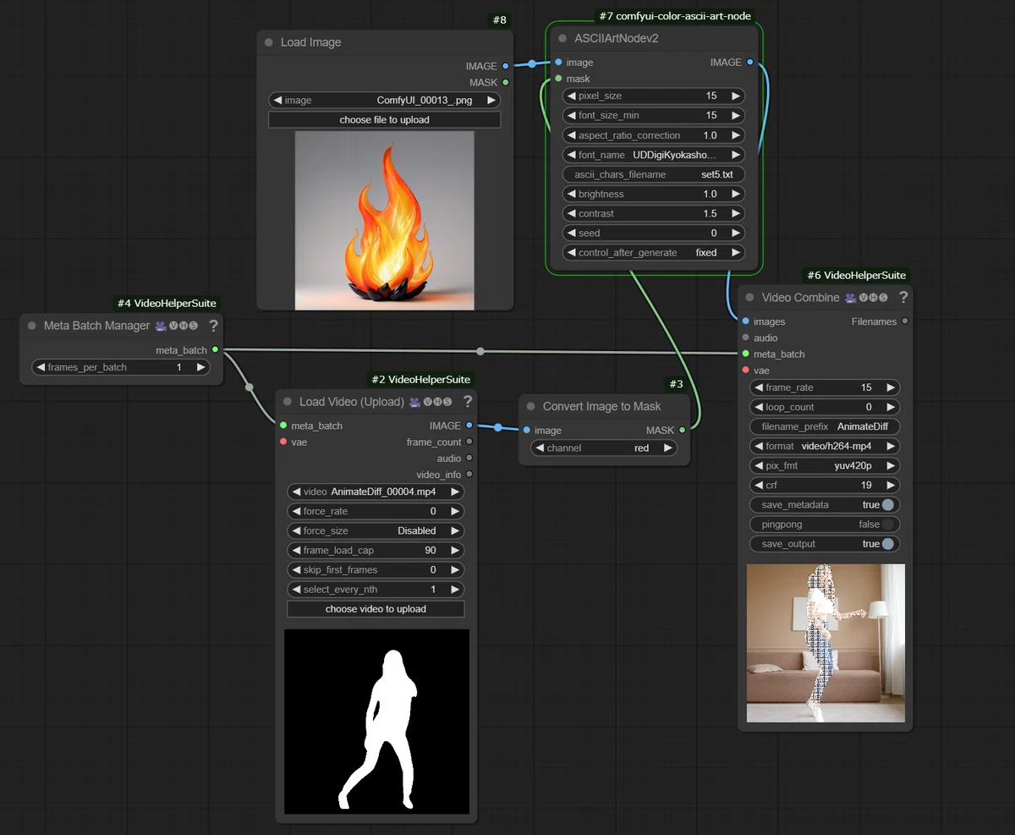Click Convert Image to Mask MASK output socket
Screen dimensions: 1015x835
pos(683,430)
